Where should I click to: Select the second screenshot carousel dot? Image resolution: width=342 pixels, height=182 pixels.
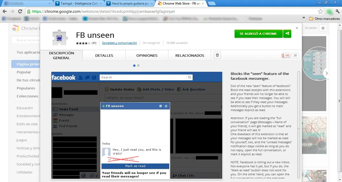point(138,66)
